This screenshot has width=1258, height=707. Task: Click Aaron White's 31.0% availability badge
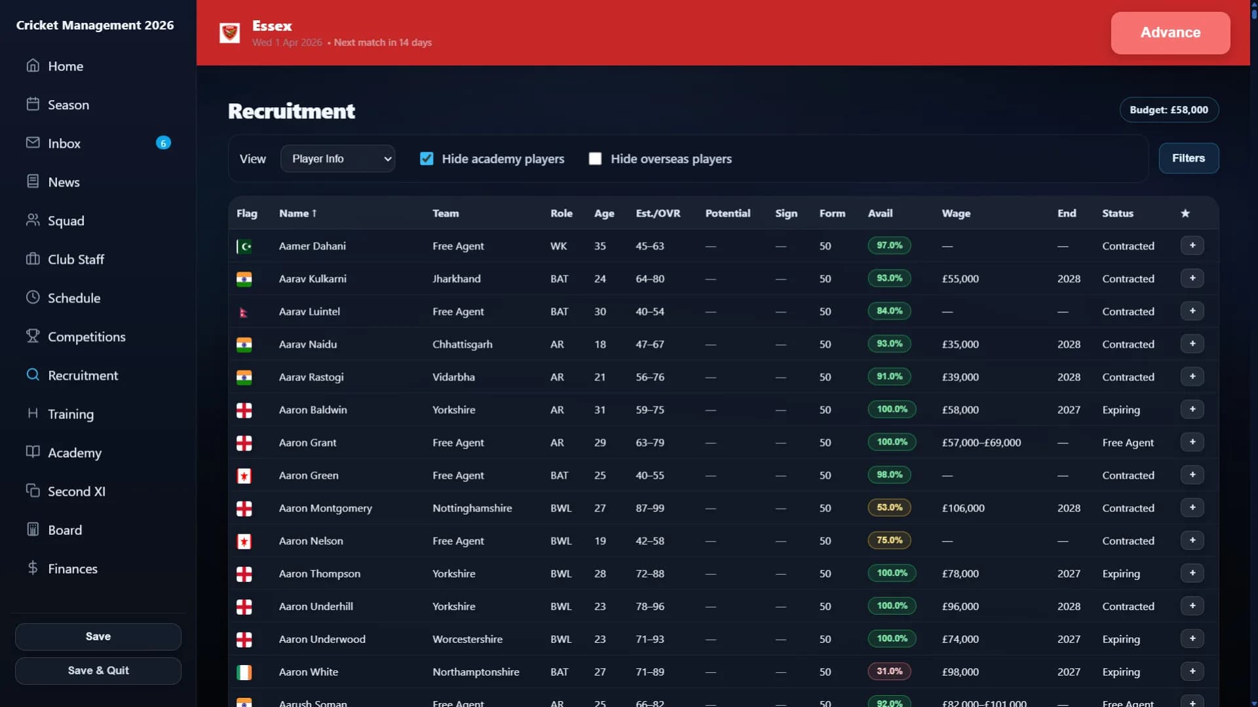(889, 671)
